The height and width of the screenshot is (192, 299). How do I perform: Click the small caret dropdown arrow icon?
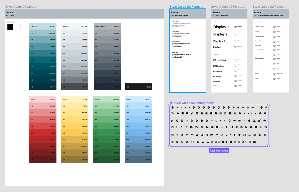click(244, 113)
